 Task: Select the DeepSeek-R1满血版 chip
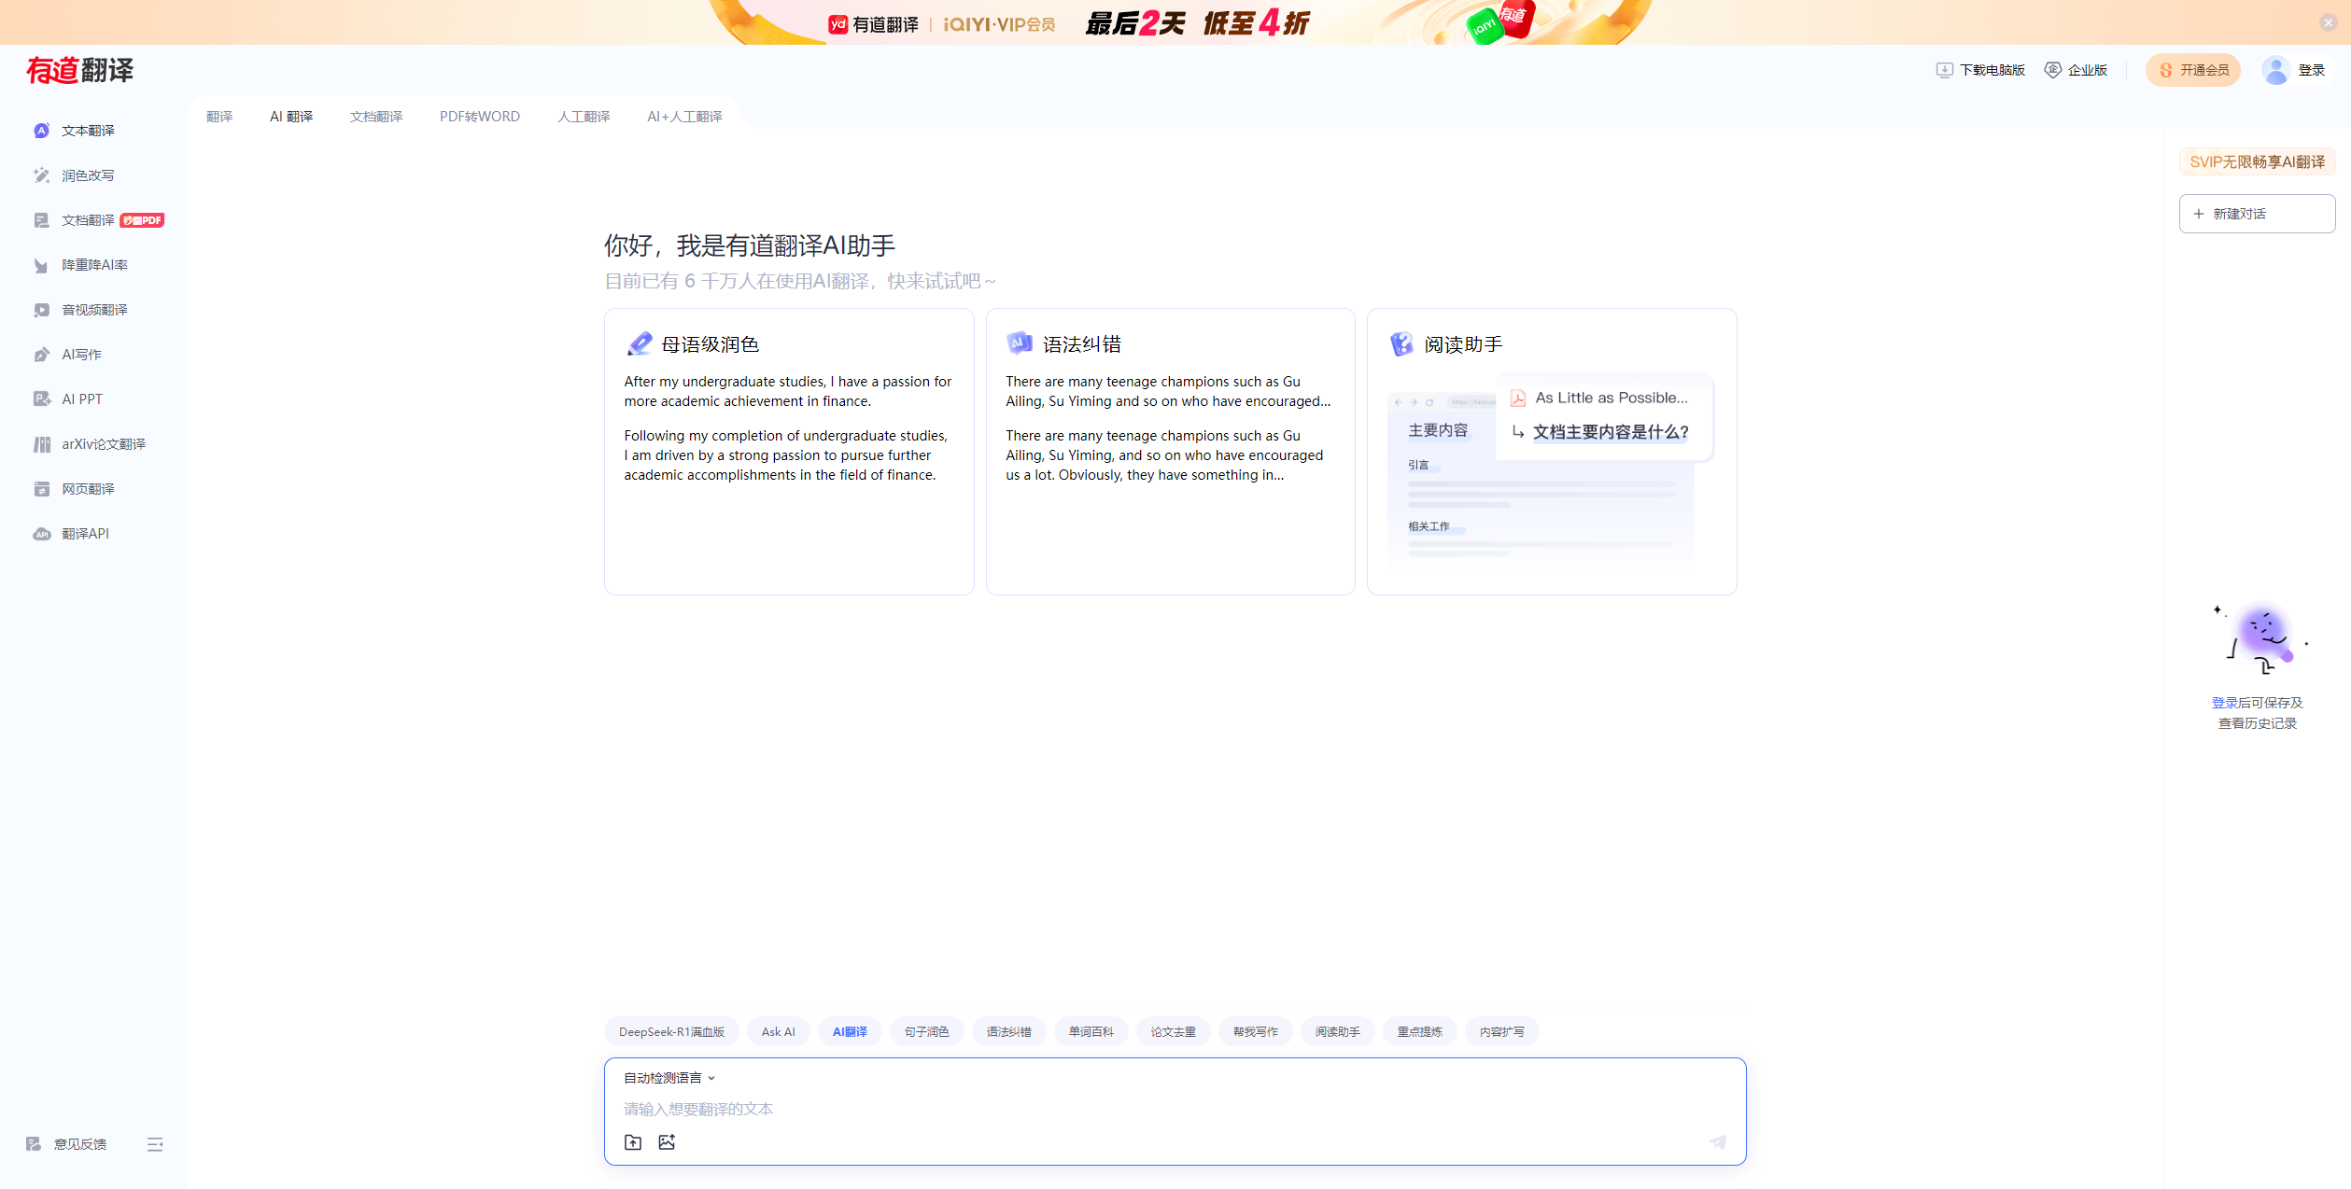click(670, 1031)
